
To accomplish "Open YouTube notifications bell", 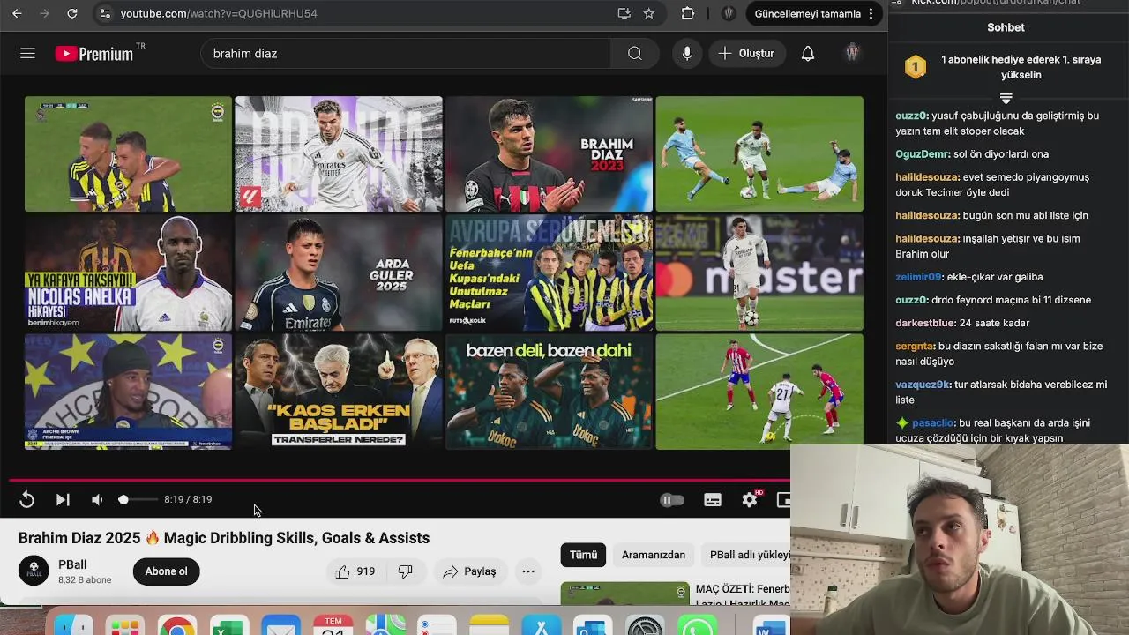I will 808,54.
